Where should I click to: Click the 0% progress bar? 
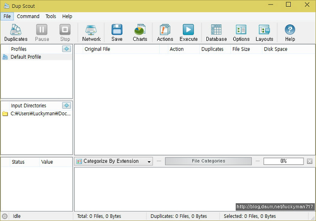(x=284, y=161)
